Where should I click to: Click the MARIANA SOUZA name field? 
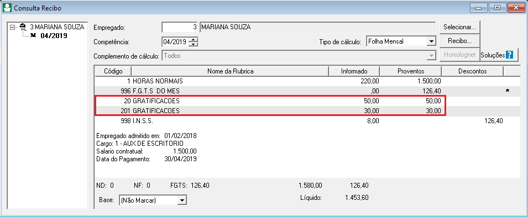[x=317, y=27]
